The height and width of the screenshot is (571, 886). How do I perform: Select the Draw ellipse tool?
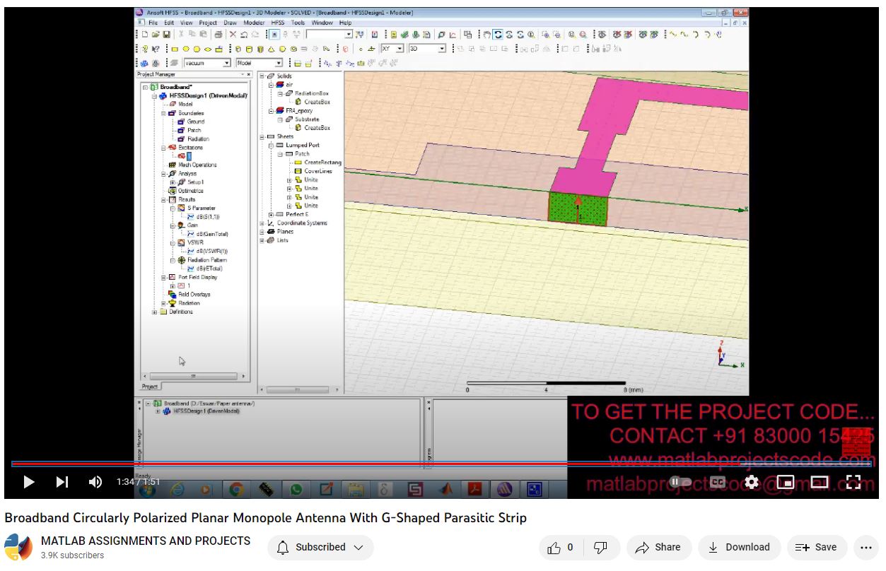(x=208, y=49)
